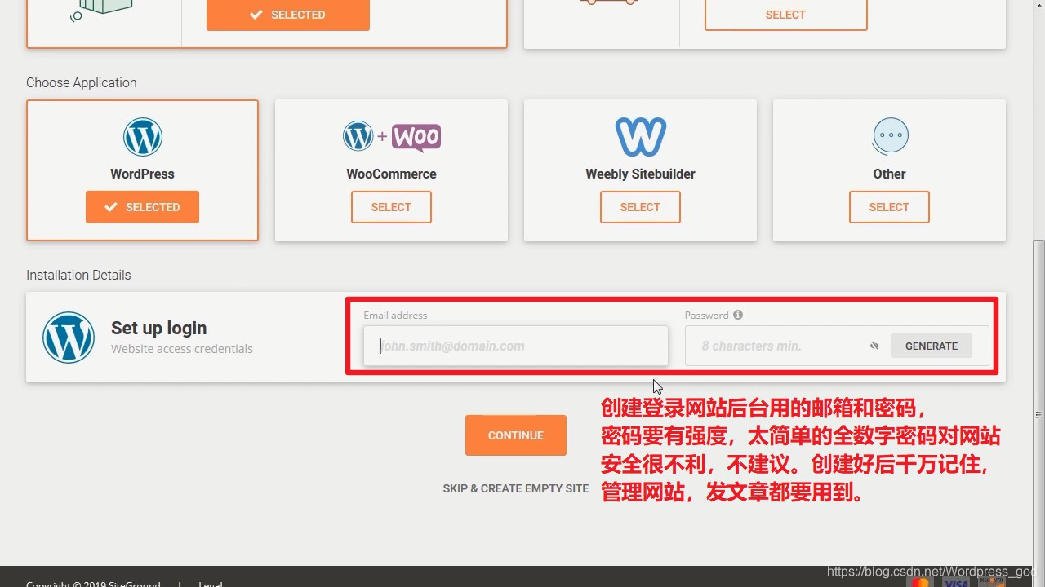Select the Other application option
The image size is (1045, 587).
pyautogui.click(x=889, y=207)
